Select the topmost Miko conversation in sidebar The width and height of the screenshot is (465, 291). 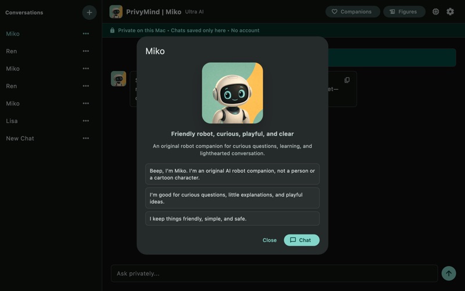pos(13,34)
